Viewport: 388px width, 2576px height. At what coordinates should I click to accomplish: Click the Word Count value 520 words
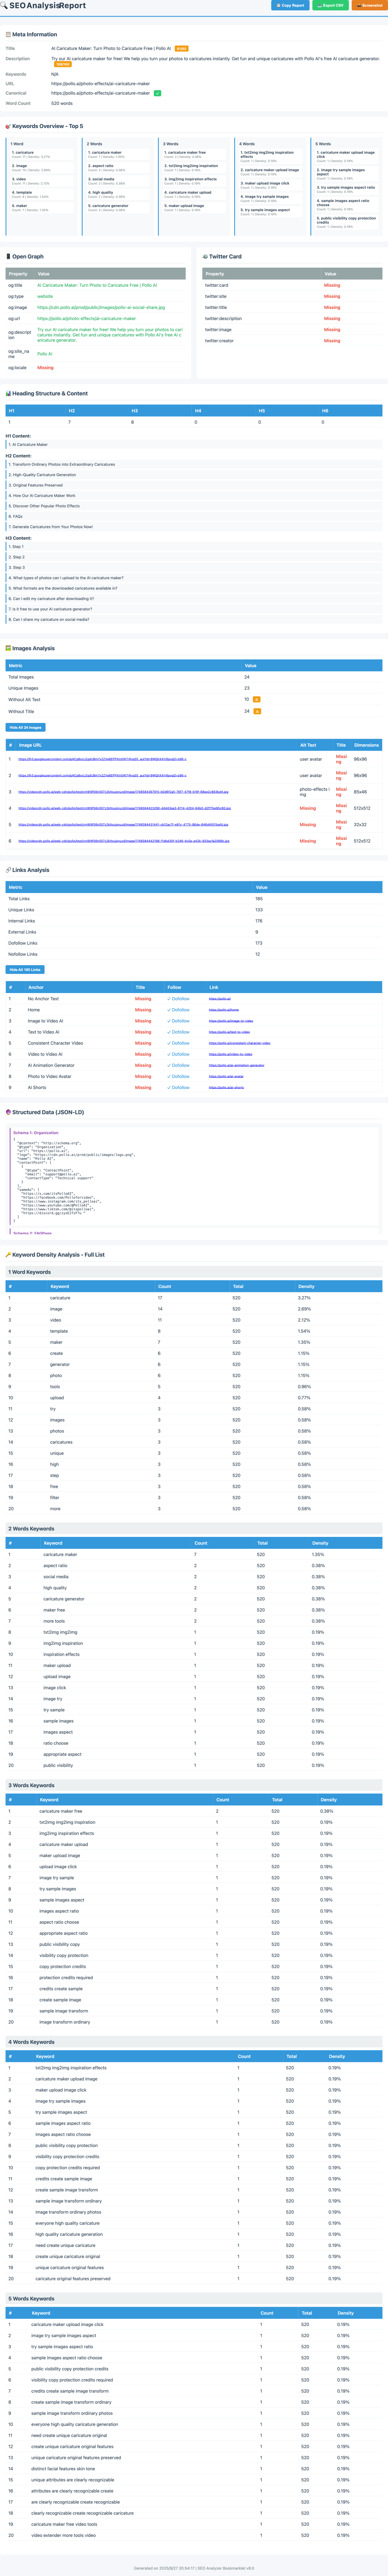click(62, 103)
